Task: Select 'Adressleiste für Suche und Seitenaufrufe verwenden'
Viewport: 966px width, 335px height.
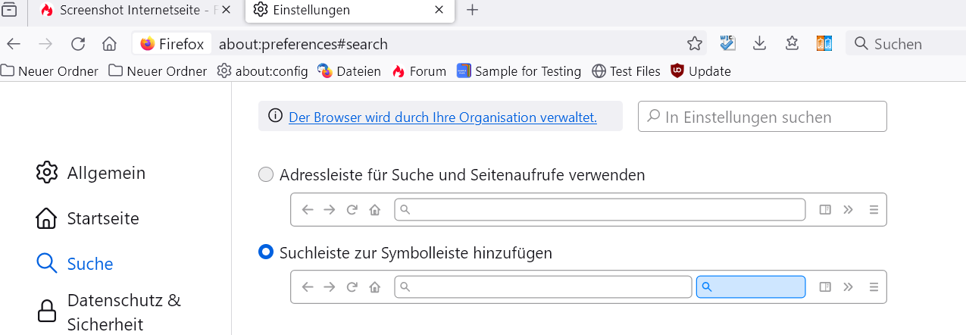Action: (x=266, y=175)
